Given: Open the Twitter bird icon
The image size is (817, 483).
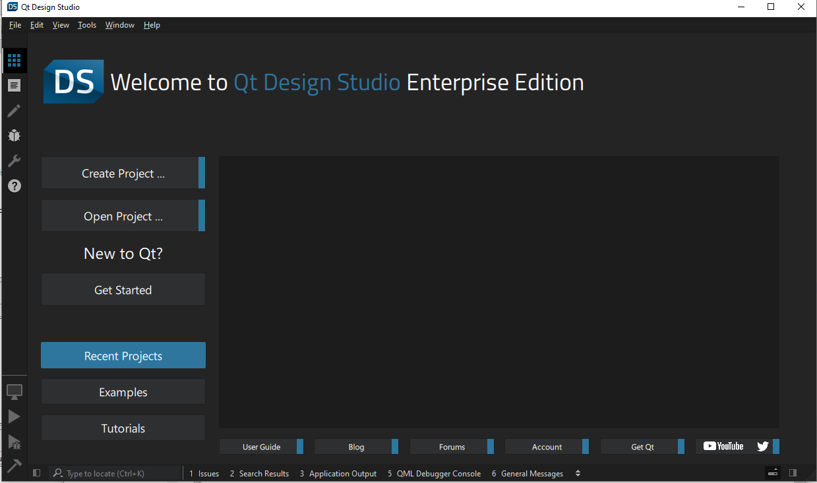Looking at the screenshot, I should pyautogui.click(x=763, y=446).
